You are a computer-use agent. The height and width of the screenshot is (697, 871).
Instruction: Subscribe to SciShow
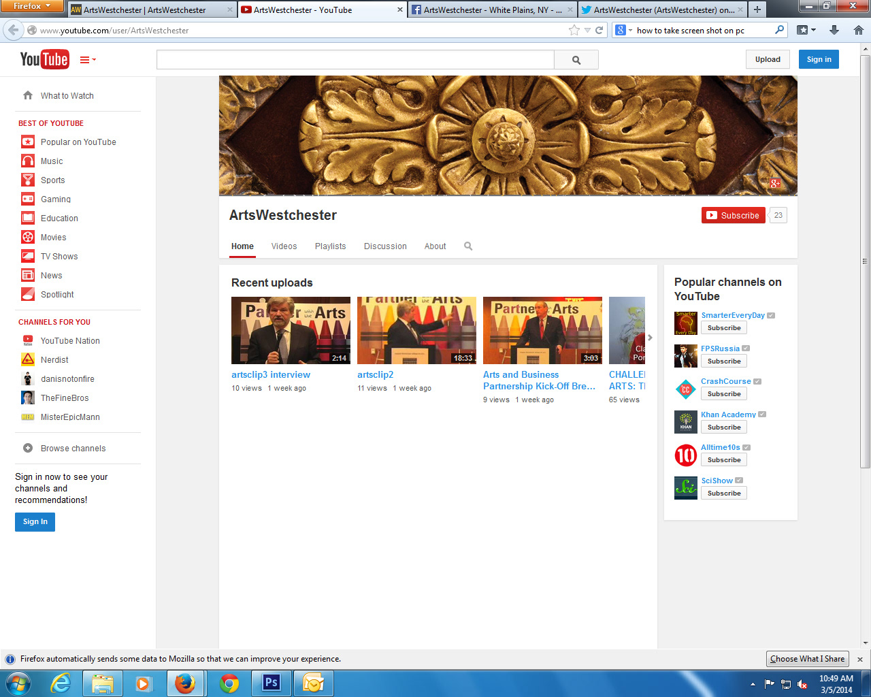(x=724, y=493)
